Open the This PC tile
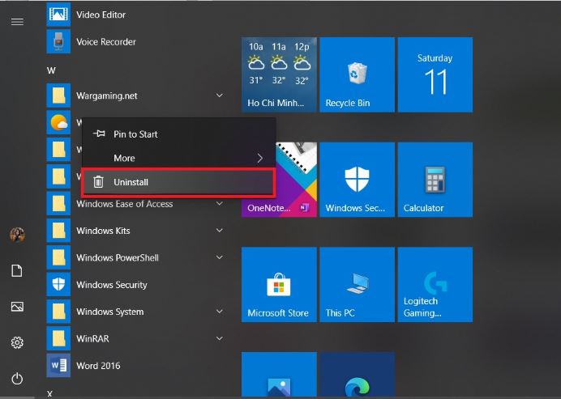Screen dimensions: 561x399 click(x=357, y=285)
